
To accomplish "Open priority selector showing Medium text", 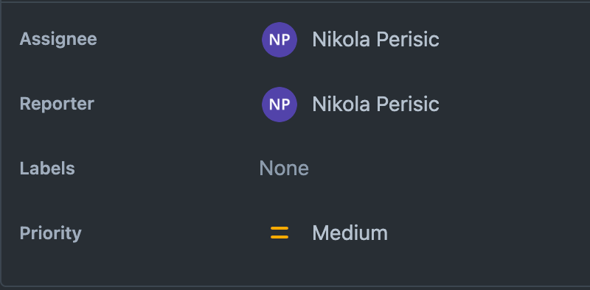I will (x=350, y=233).
